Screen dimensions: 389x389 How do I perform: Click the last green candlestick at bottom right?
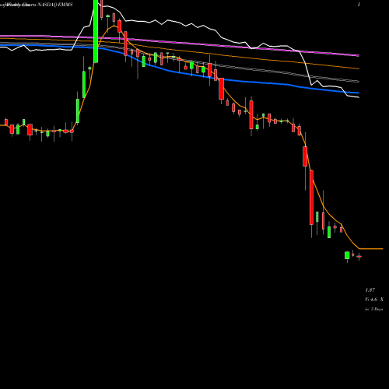pyautogui.click(x=347, y=255)
